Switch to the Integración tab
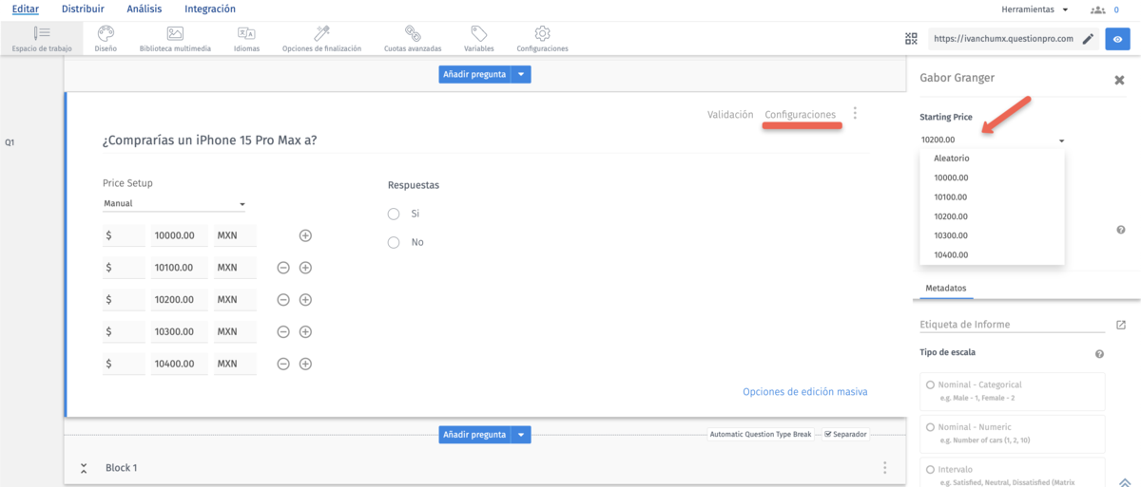1141x487 pixels. coord(210,9)
